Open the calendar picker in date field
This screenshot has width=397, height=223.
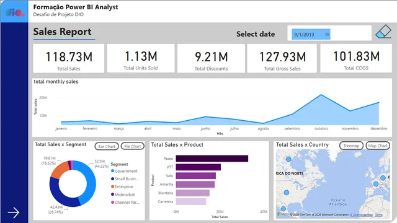tap(327, 35)
